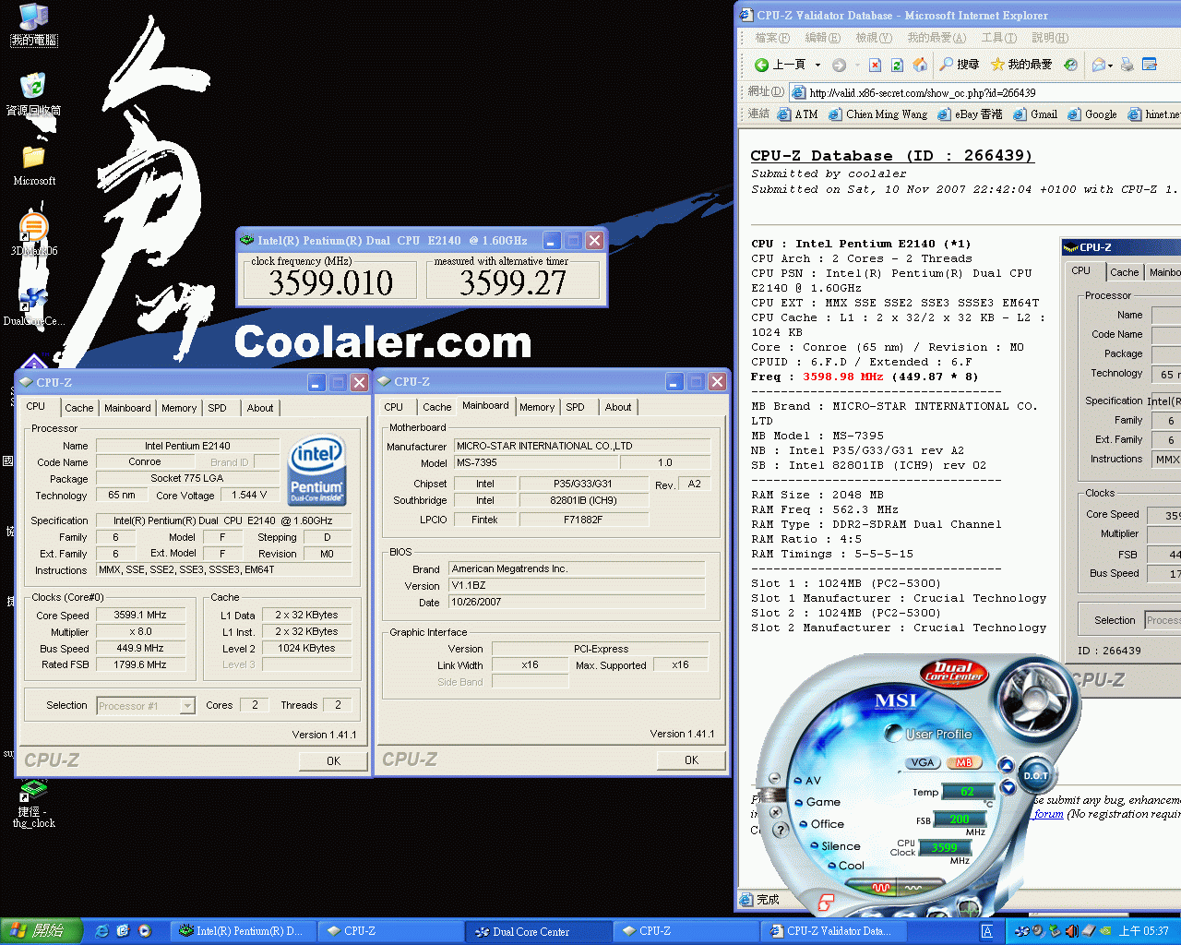Click the IE Back arrow icon
This screenshot has width=1181, height=945.
(x=761, y=65)
